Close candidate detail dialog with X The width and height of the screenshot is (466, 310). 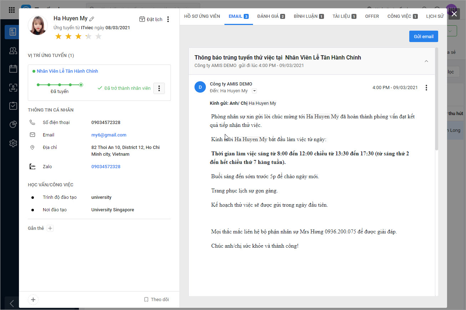coord(454,14)
